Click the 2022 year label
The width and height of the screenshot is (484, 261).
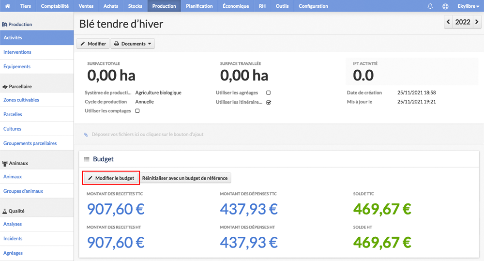tap(463, 22)
